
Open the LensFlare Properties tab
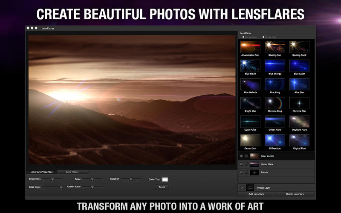[41, 172]
